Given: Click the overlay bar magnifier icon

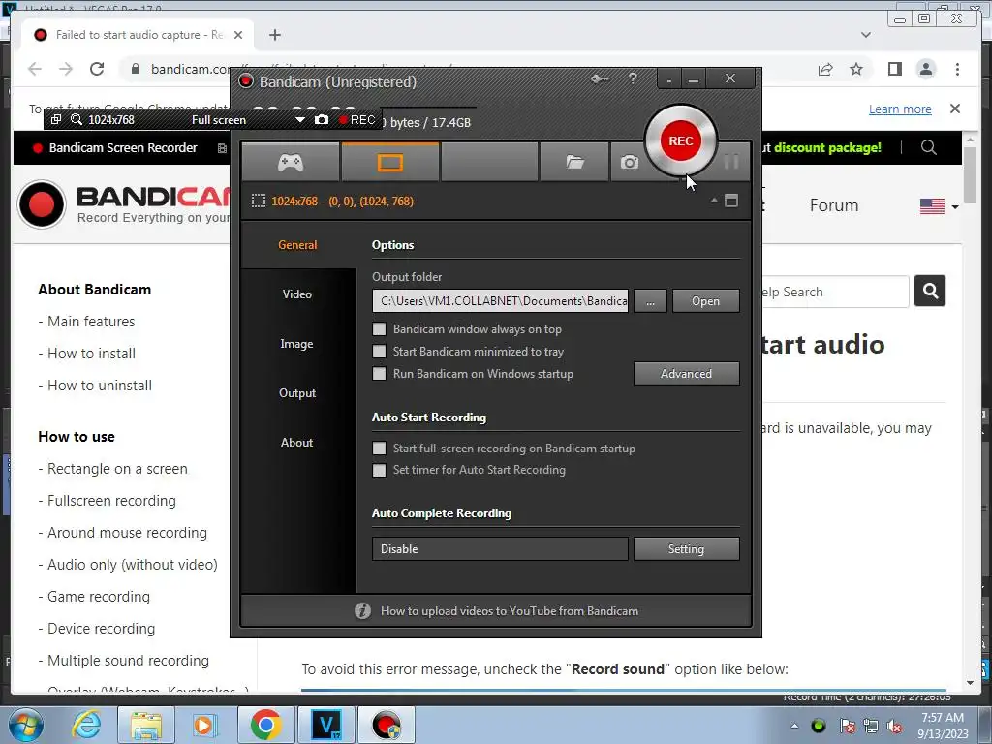Looking at the screenshot, I should click(77, 119).
